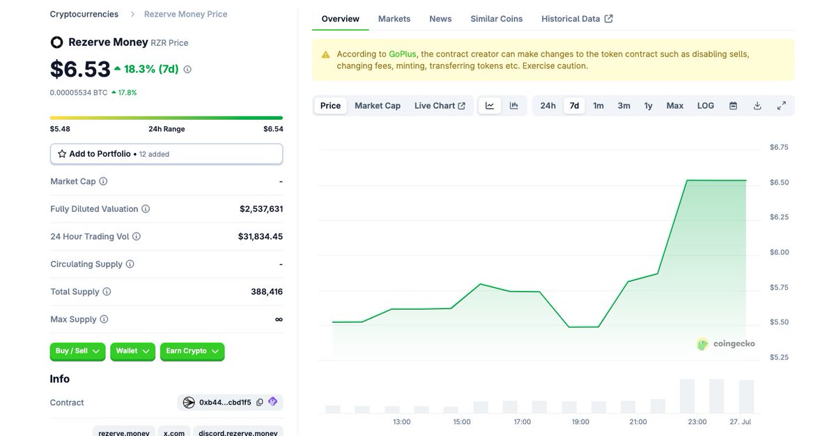
Task: Expand the Wallet dropdown
Action: (x=132, y=352)
